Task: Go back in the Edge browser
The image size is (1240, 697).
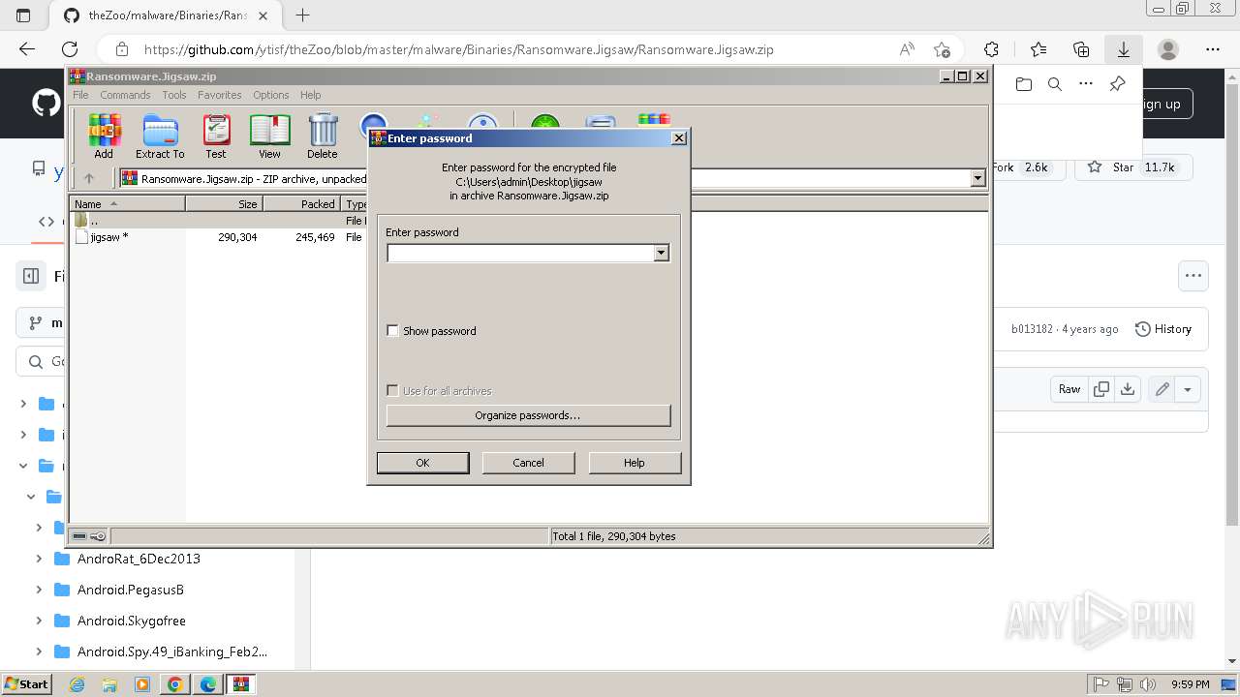Action: pos(27,49)
